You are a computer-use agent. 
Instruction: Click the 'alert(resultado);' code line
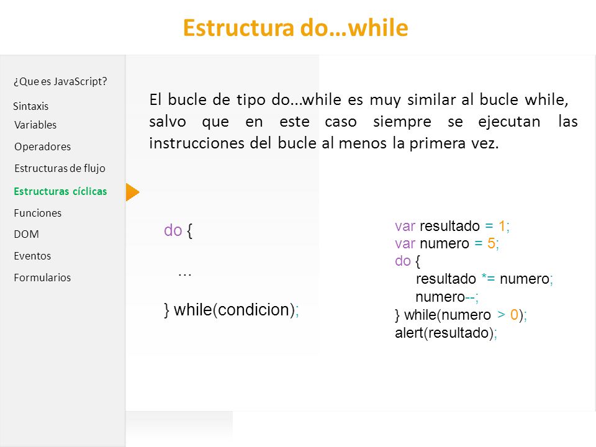[x=446, y=333]
